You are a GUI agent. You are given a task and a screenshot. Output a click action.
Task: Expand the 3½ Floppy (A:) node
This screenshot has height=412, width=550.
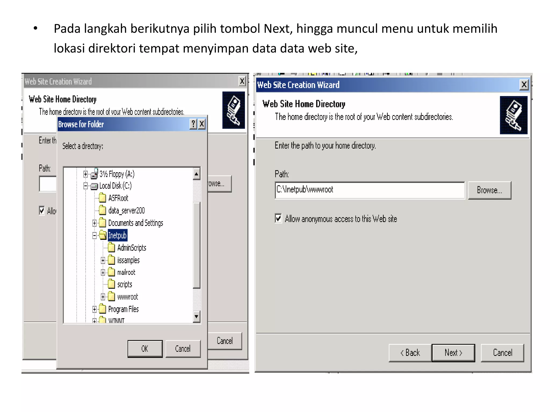point(85,174)
